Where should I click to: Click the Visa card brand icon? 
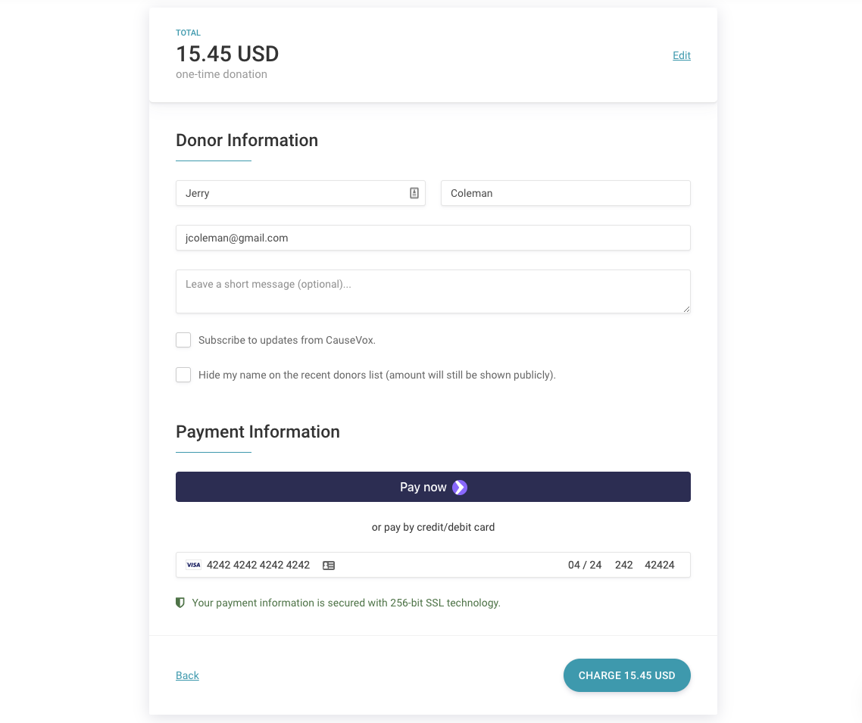(x=194, y=565)
